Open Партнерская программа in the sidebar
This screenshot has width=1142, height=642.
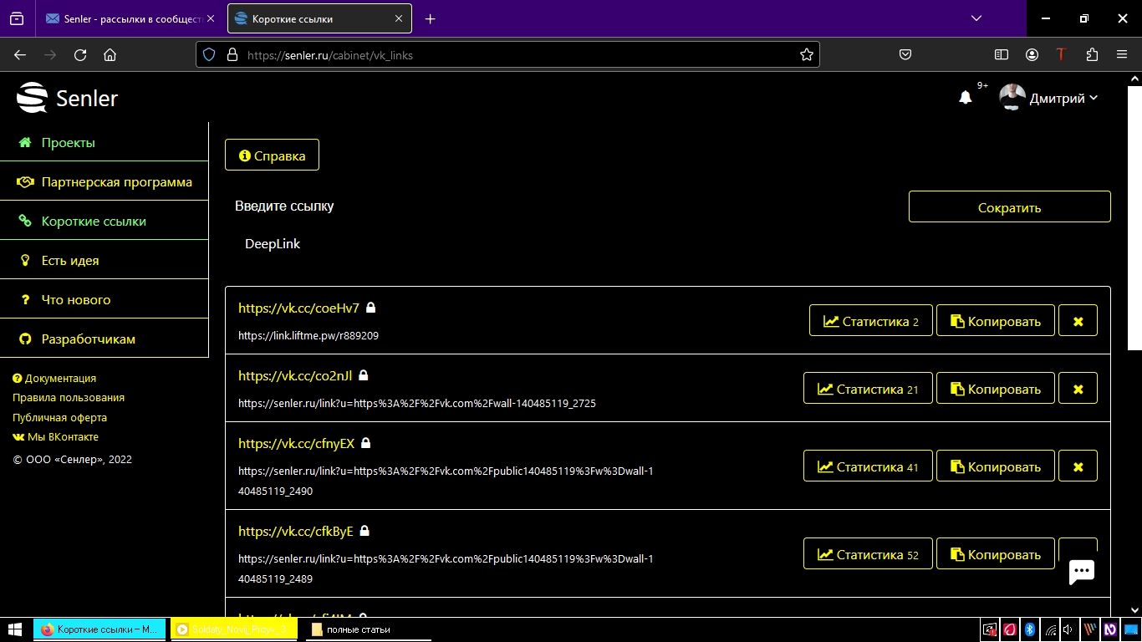click(x=104, y=181)
